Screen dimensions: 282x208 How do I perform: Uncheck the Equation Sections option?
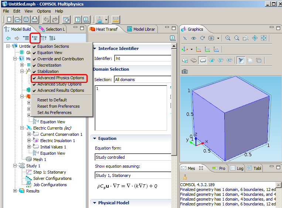coord(53,46)
